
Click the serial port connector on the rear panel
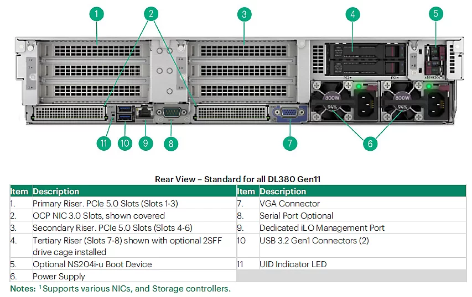tap(172, 112)
